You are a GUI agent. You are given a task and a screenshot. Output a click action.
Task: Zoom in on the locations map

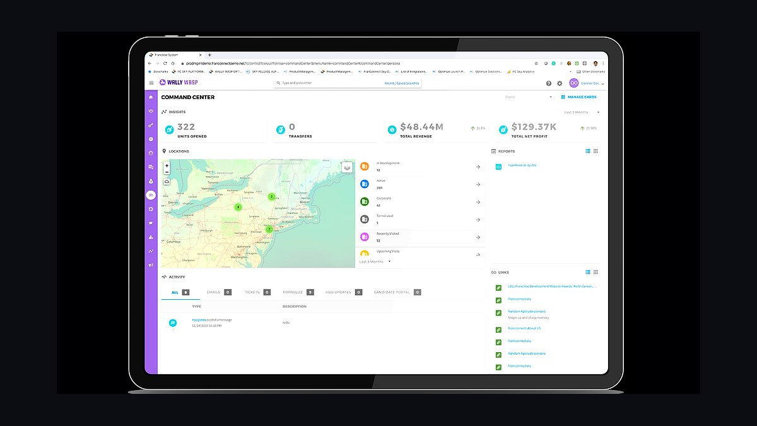click(x=167, y=165)
